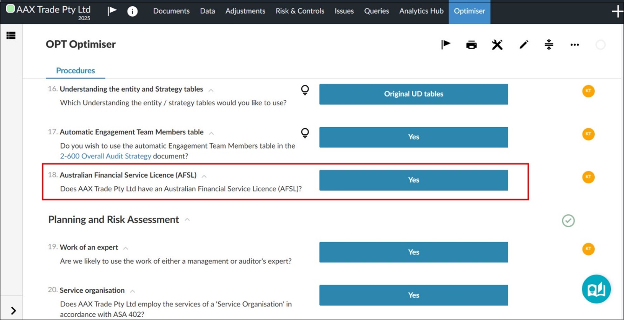Click the plus icon in top bar
The width and height of the screenshot is (624, 320).
pos(617,11)
